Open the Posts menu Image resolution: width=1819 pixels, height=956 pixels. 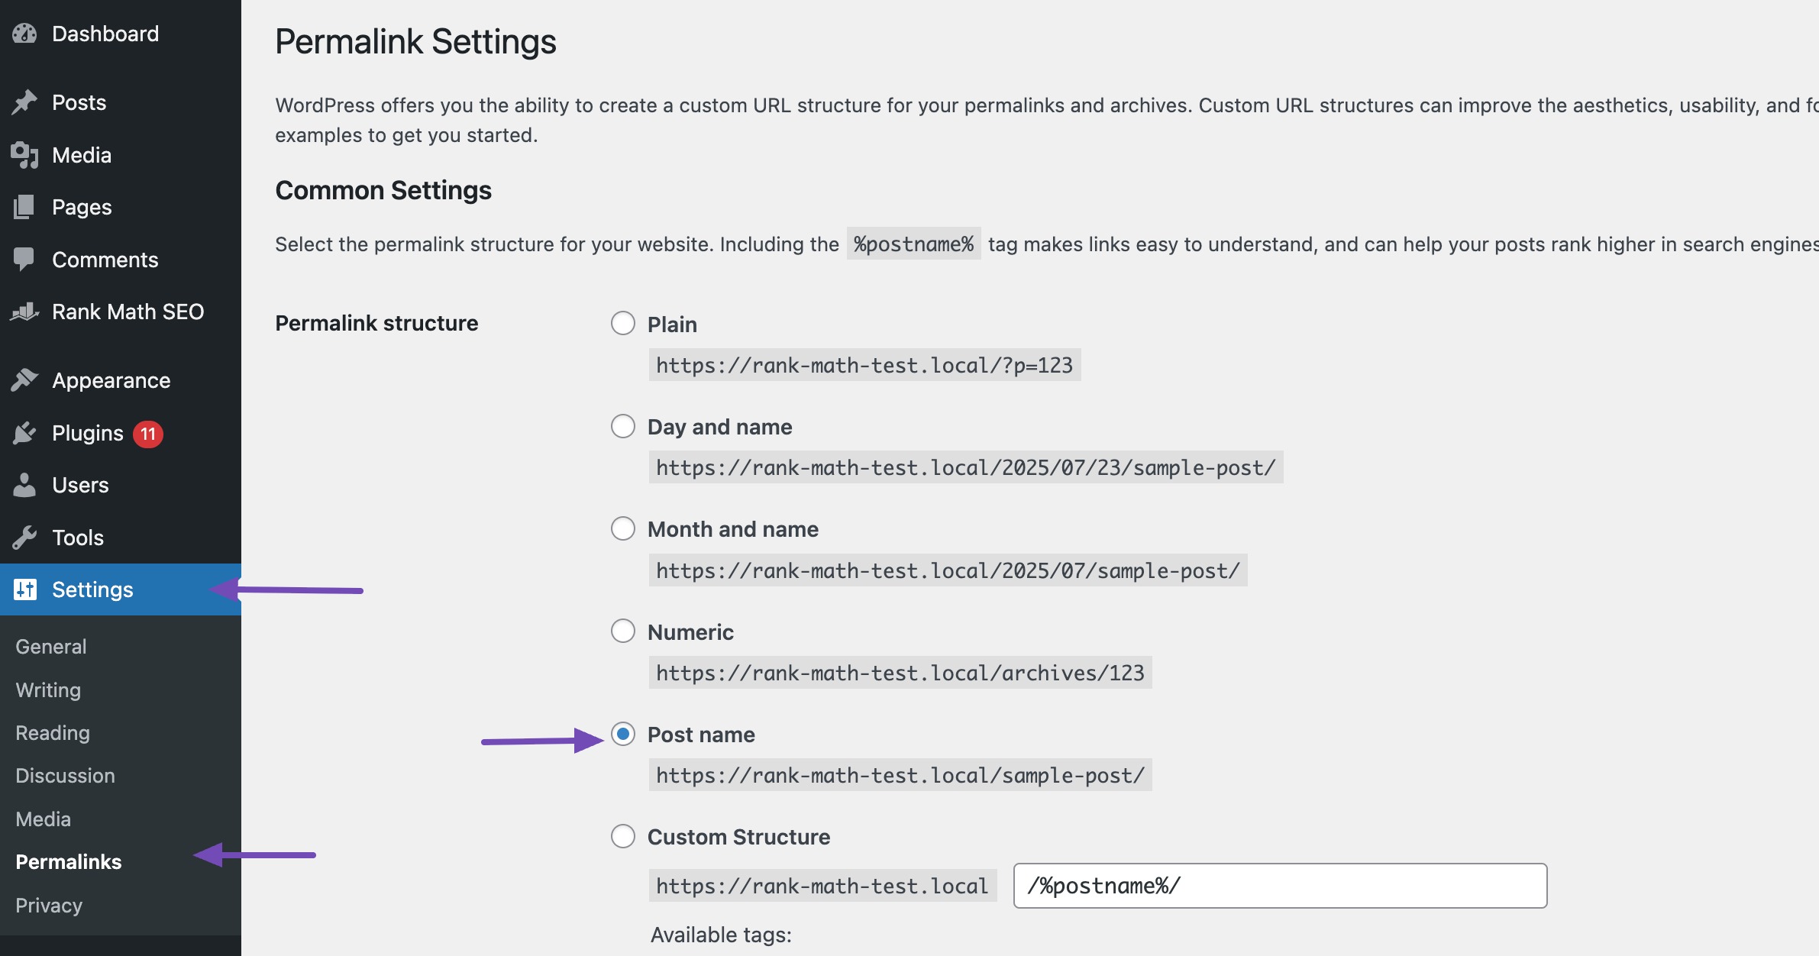[121, 102]
